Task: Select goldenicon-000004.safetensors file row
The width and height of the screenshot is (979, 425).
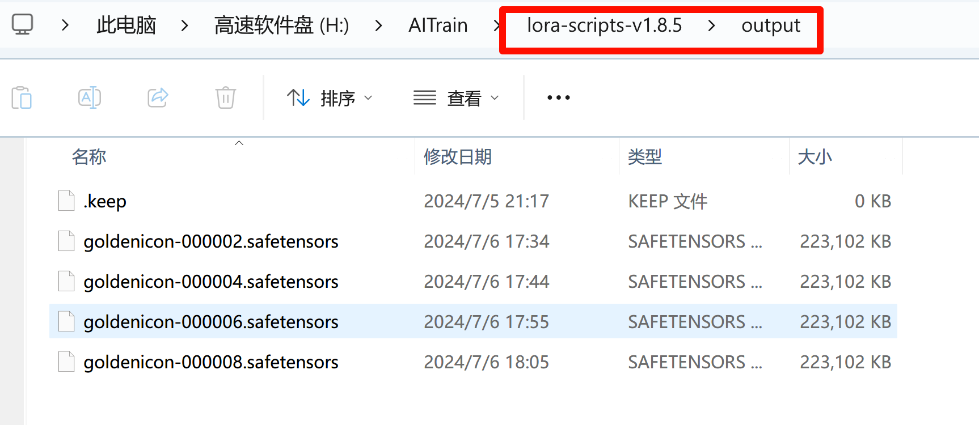Action: click(x=473, y=281)
